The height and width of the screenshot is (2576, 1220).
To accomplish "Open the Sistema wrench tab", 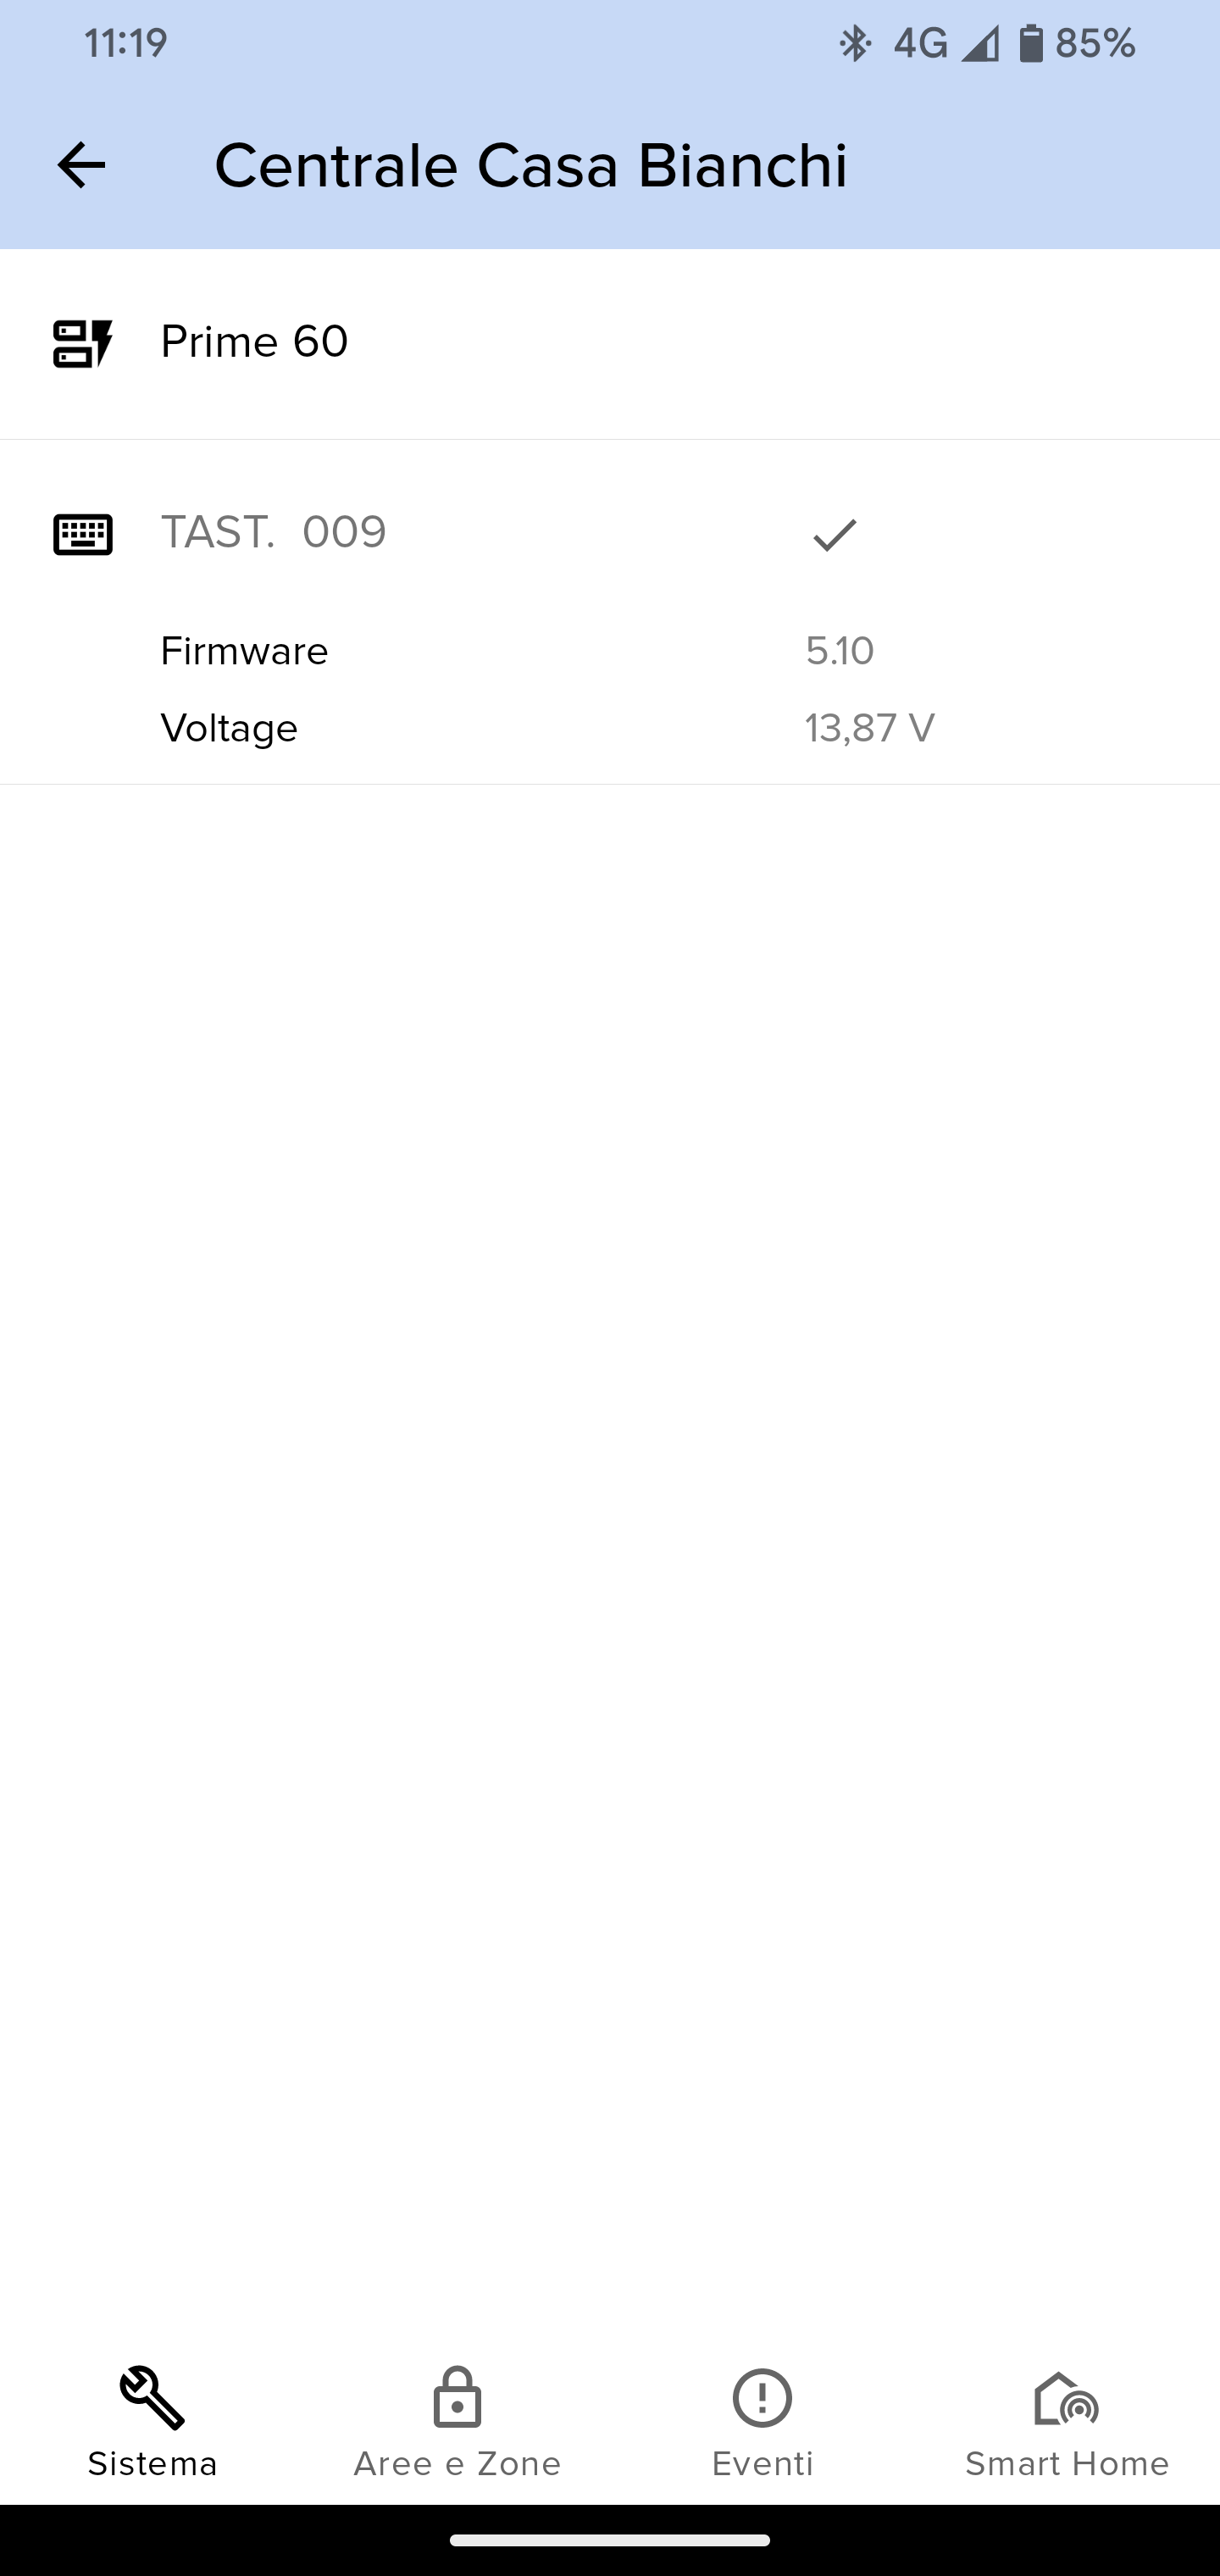I will click(153, 2422).
